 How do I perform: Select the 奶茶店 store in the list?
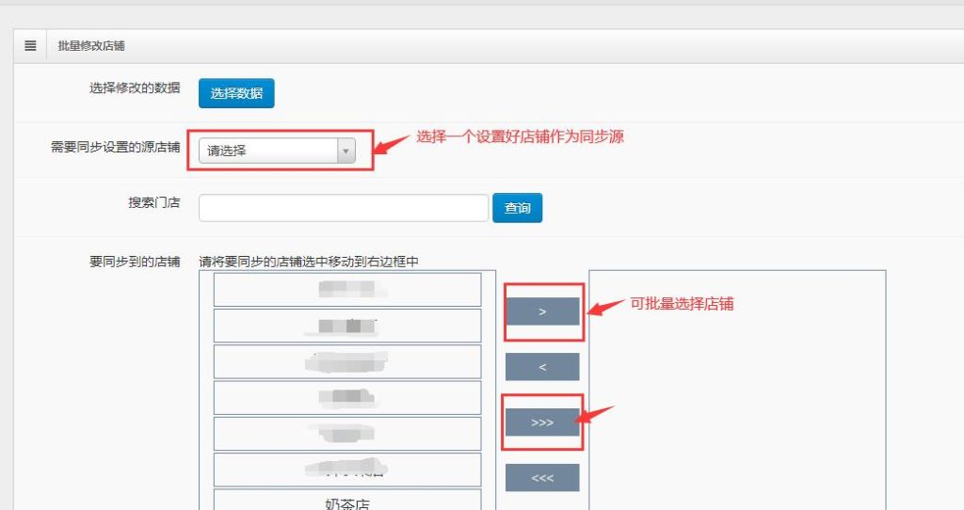point(347,501)
